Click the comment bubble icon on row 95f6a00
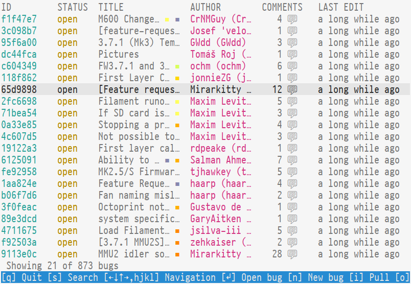 point(292,43)
